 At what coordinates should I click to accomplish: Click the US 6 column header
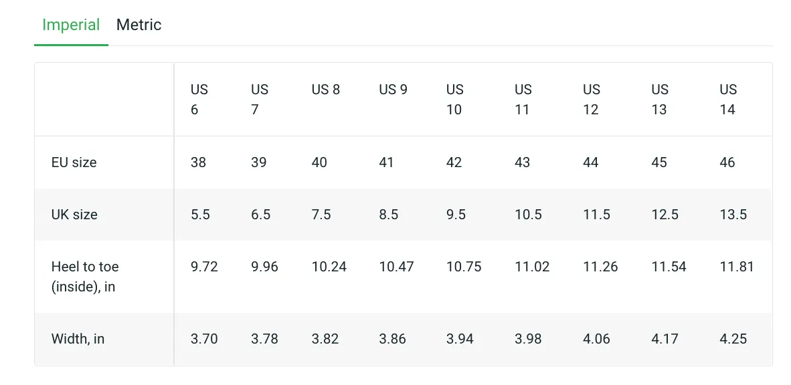click(x=199, y=100)
